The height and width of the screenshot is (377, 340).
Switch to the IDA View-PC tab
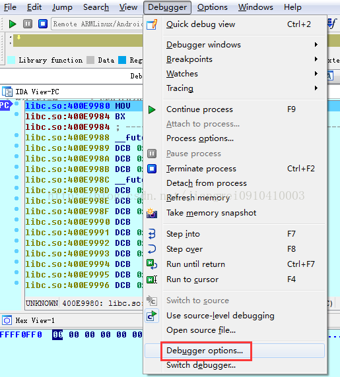38,92
